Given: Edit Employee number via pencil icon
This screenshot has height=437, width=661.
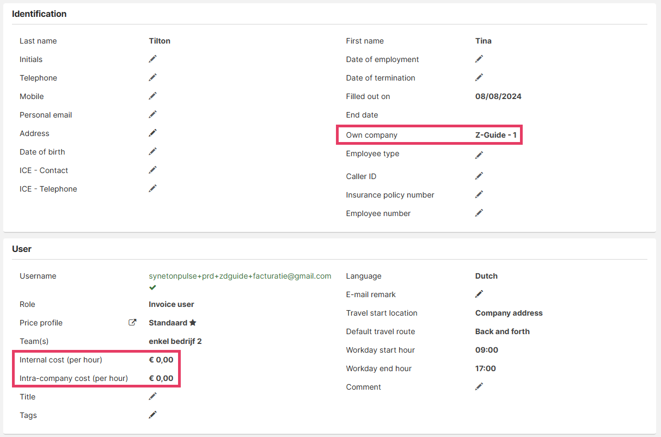Looking at the screenshot, I should pyautogui.click(x=479, y=213).
